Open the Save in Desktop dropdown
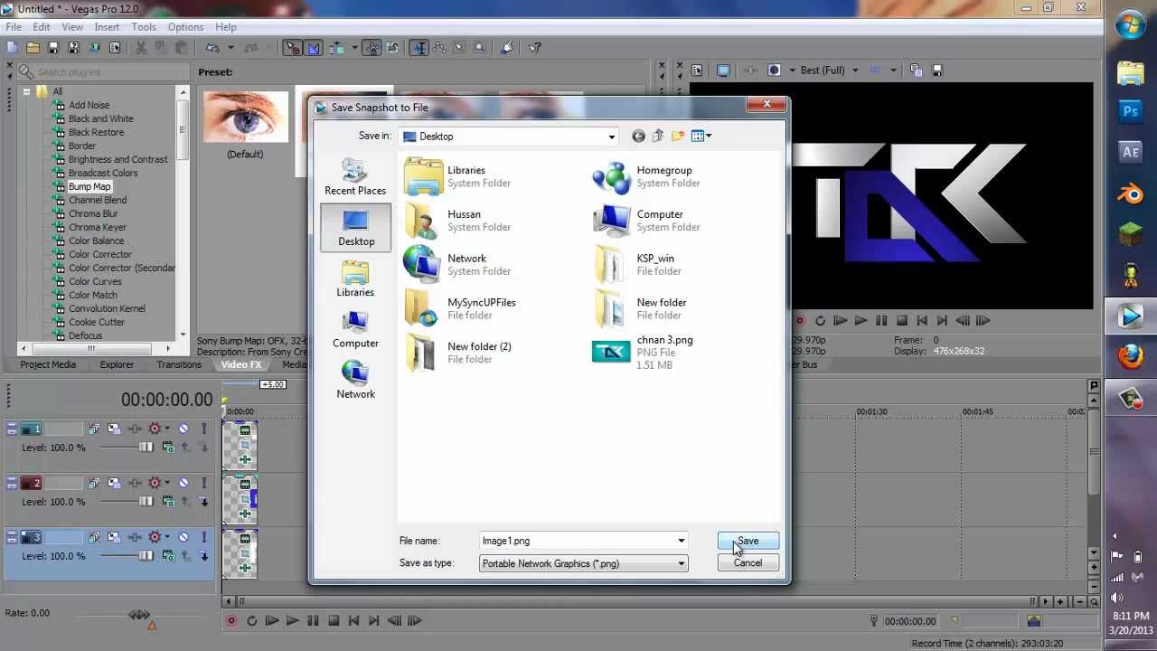1157x651 pixels. click(612, 137)
